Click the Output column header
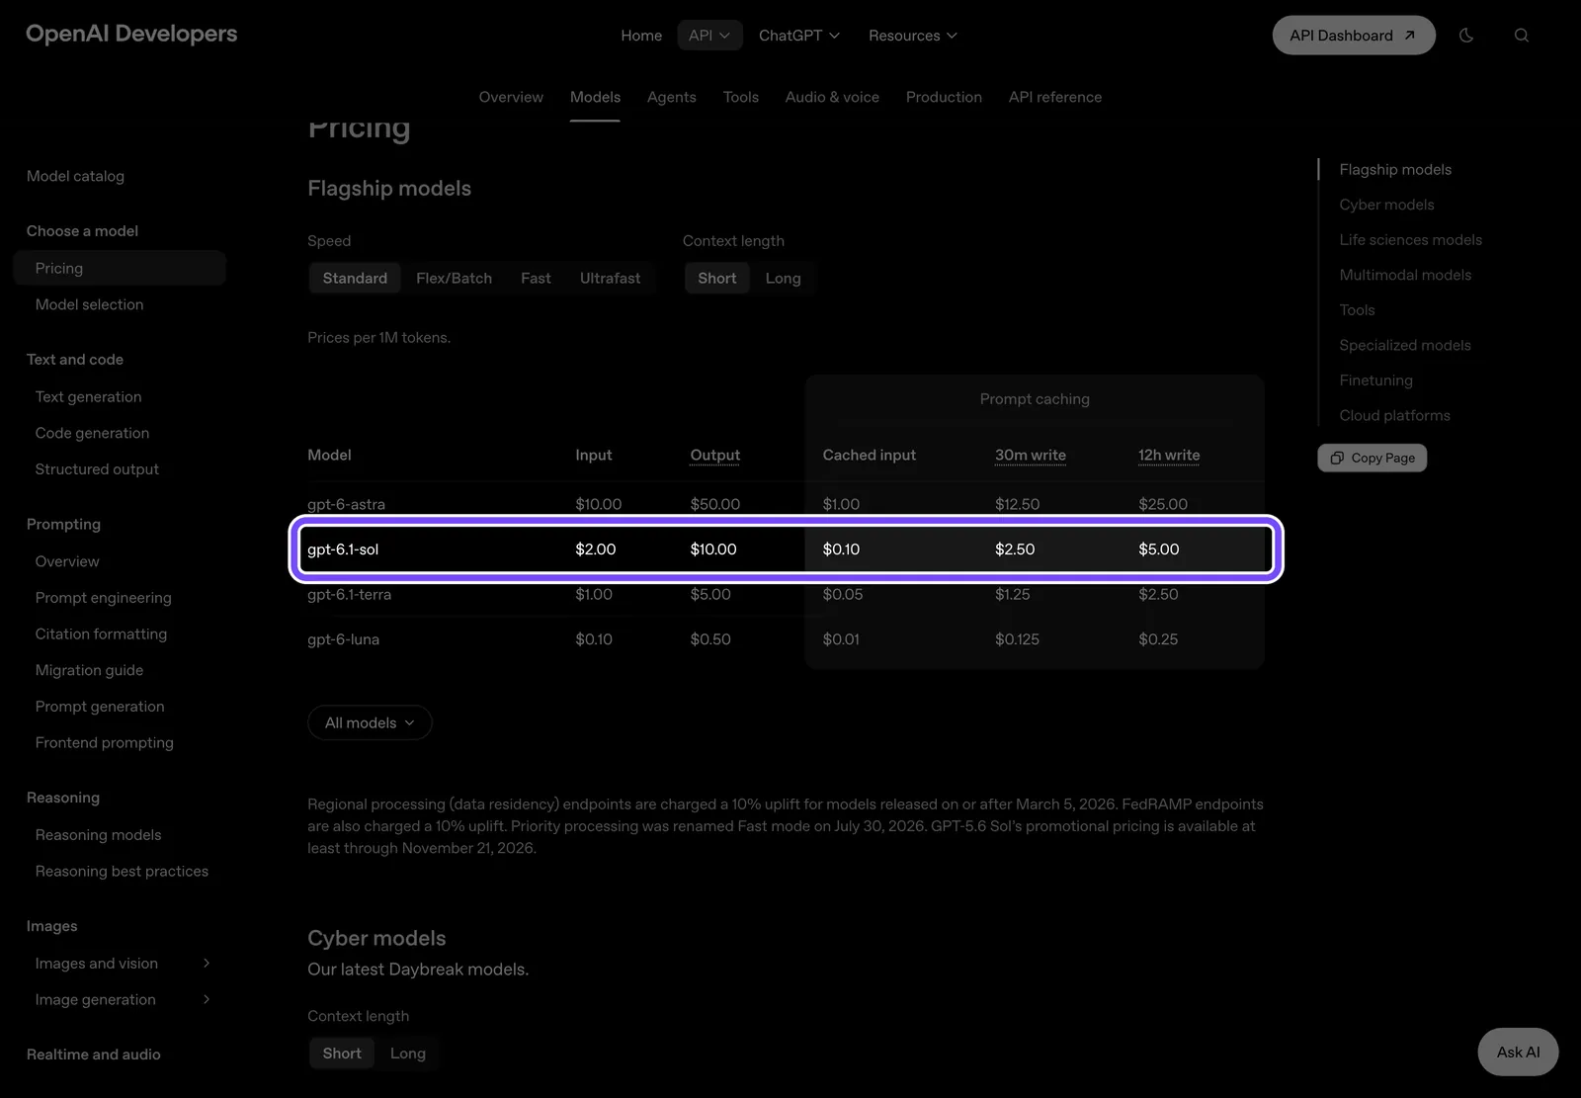 714,455
